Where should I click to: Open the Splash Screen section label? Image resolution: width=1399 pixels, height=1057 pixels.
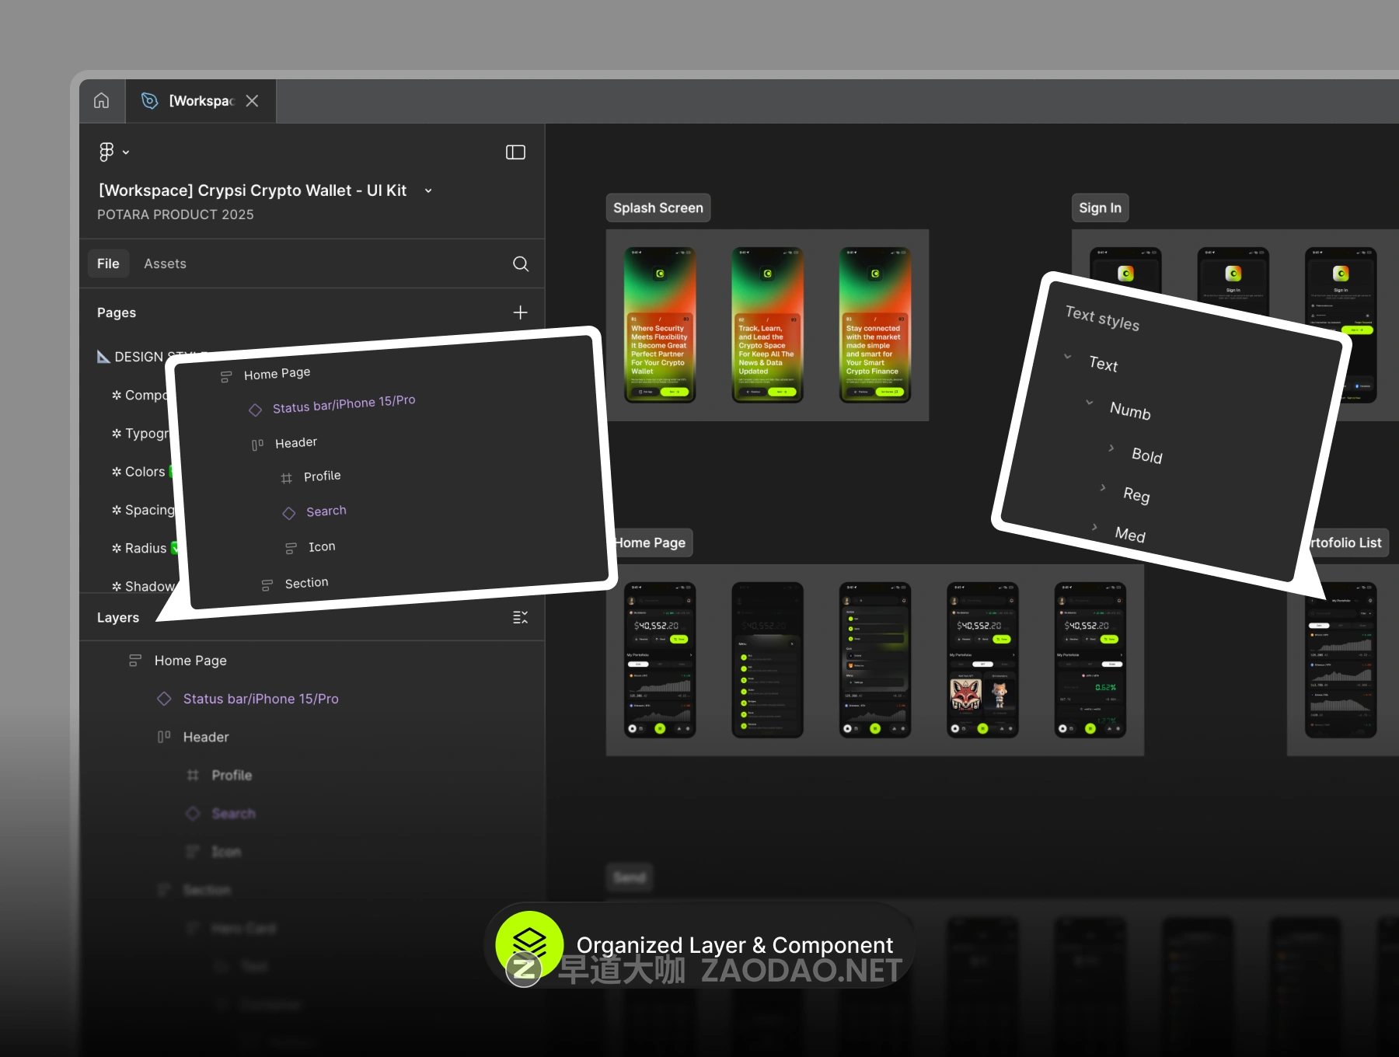[x=658, y=208]
